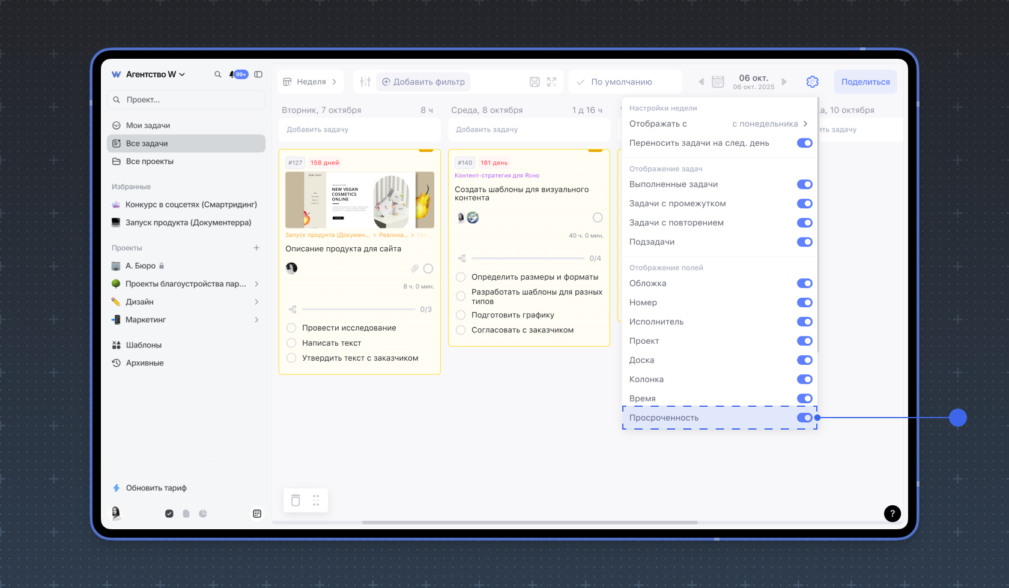Expand the Маркетинг project folder

(256, 320)
